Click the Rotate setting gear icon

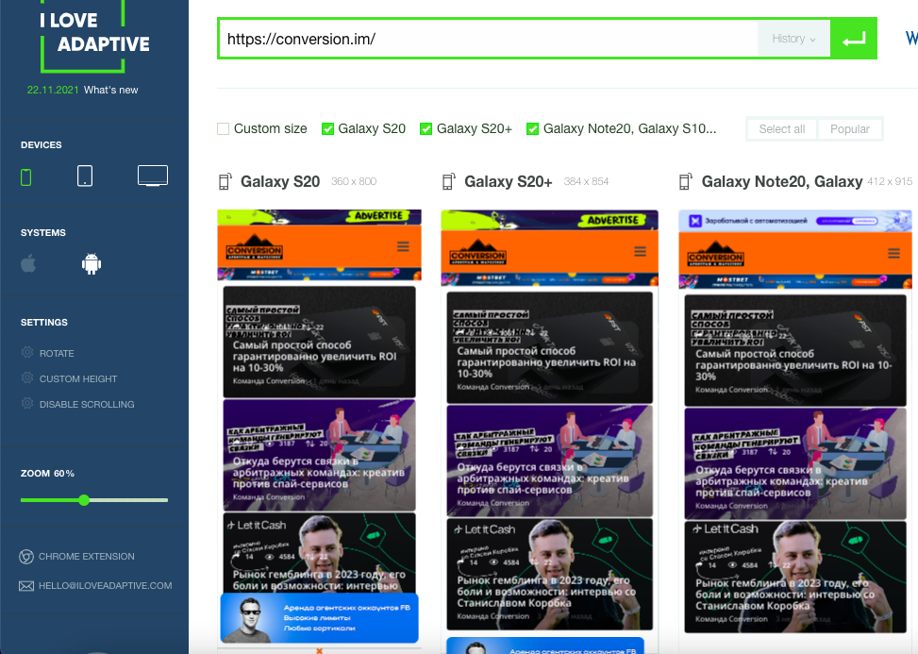(x=27, y=352)
